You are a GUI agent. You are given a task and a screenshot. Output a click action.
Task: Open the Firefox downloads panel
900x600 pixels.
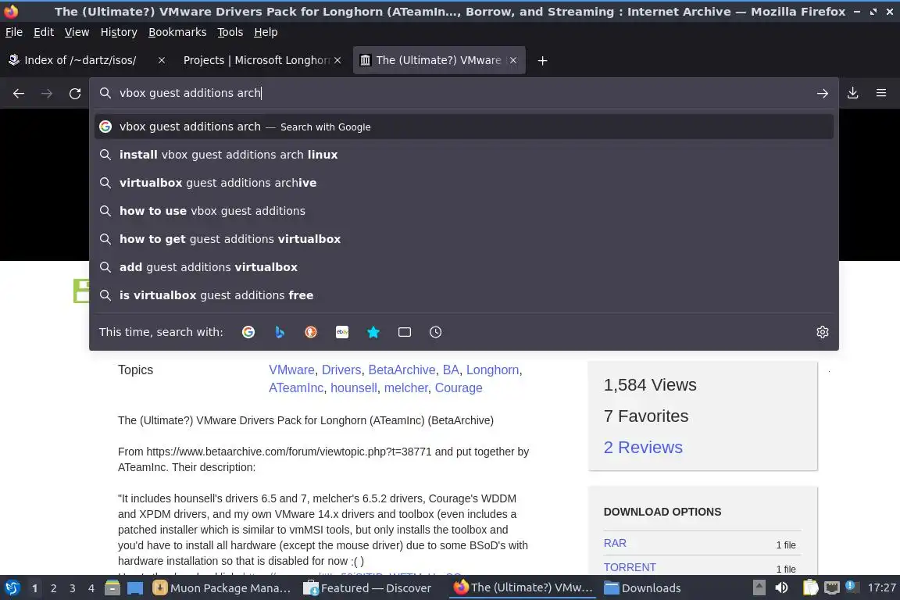pyautogui.click(x=853, y=93)
